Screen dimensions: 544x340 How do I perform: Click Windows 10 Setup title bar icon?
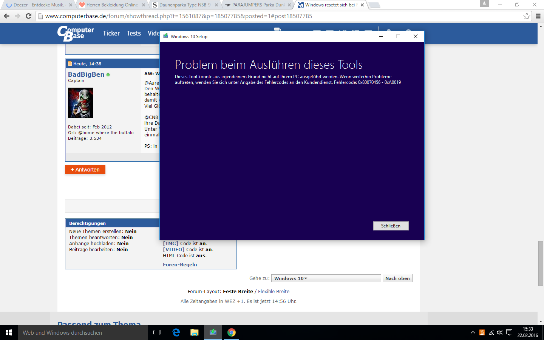[165, 36]
